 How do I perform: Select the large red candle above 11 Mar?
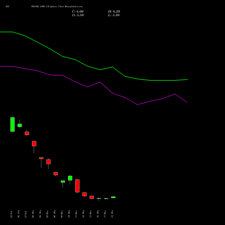pyautogui.click(x=77, y=186)
